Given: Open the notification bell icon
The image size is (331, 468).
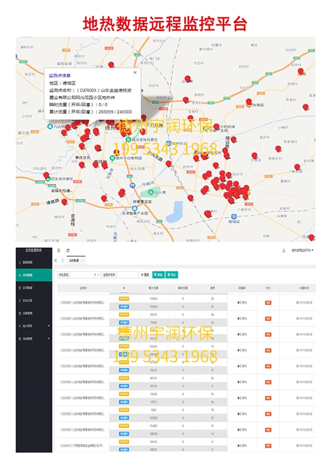Looking at the screenshot, I should click(284, 251).
